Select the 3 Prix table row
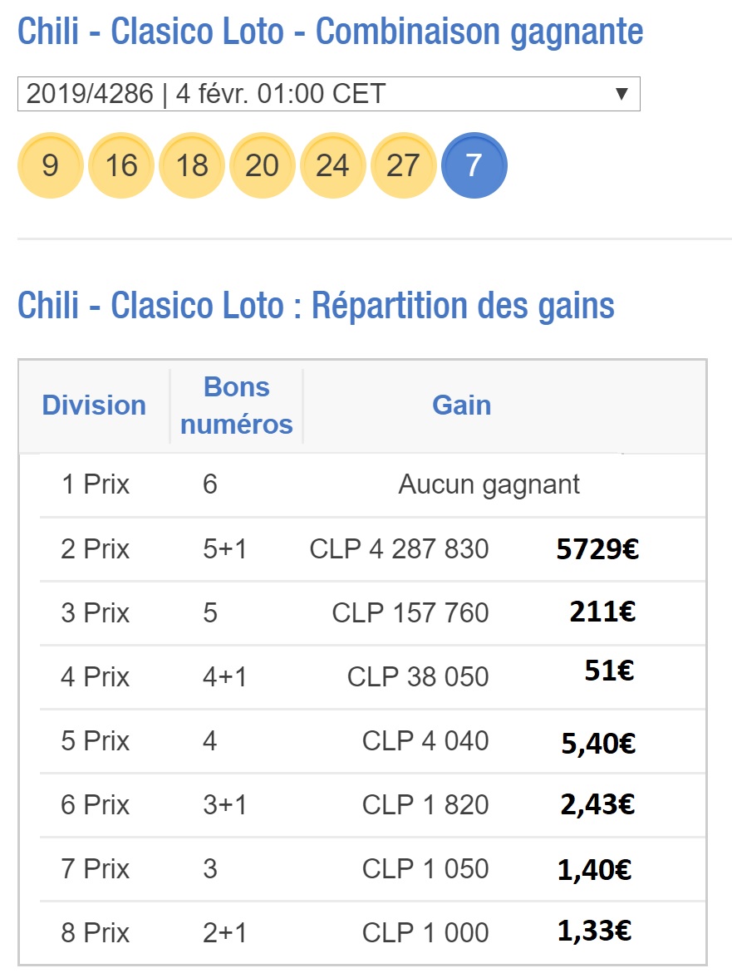732x978 pixels. [372, 613]
